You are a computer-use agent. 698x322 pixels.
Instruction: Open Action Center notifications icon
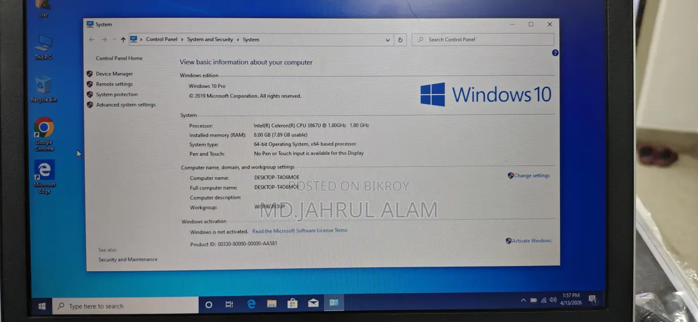(592, 299)
